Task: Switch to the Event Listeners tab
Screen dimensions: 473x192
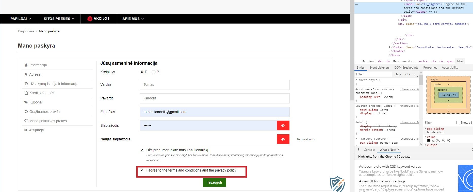Action: (x=379, y=68)
